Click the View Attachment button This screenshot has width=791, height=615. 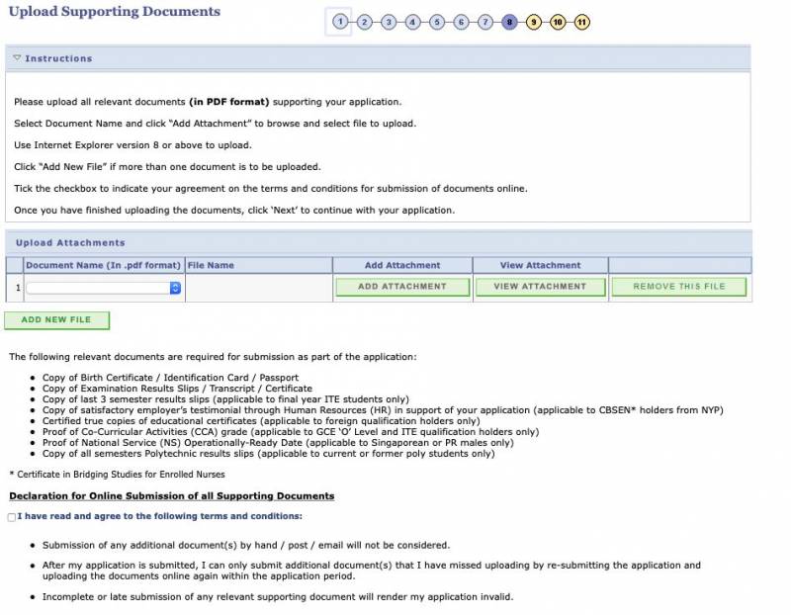pyautogui.click(x=540, y=287)
